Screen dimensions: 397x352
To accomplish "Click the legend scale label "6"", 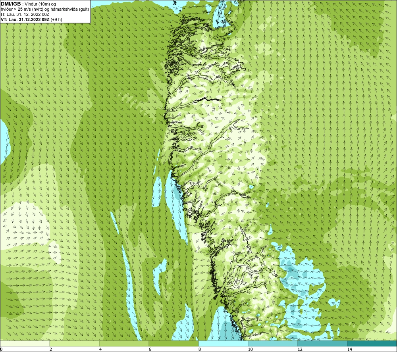I will tap(150, 350).
